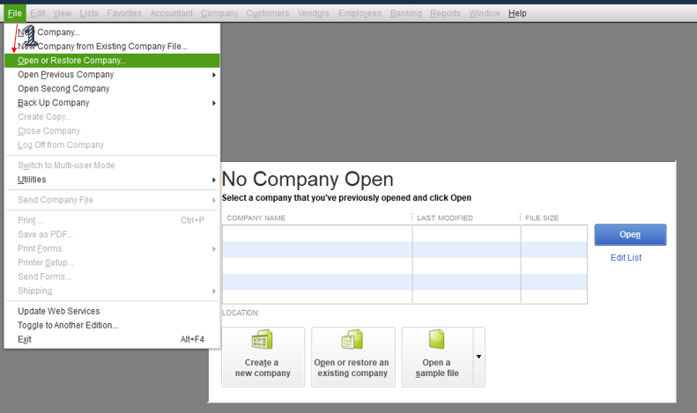The image size is (697, 413).
Task: Open the Banking menu
Action: click(x=406, y=13)
